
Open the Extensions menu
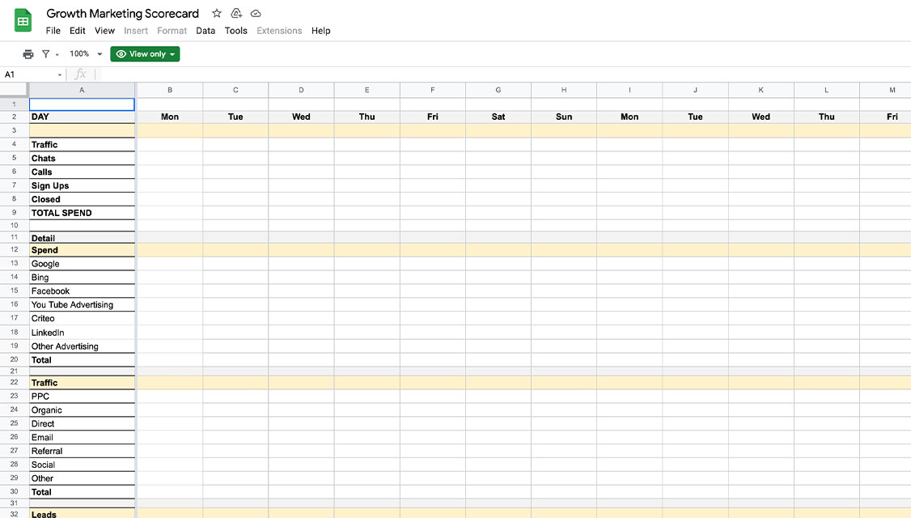[279, 31]
